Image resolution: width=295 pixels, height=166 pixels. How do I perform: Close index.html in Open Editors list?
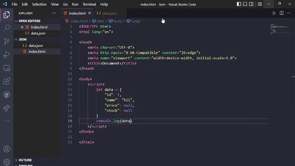[22, 27]
